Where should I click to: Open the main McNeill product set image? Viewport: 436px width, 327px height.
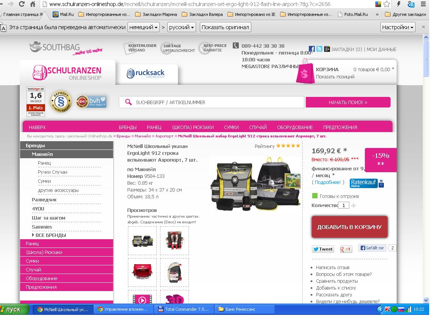click(x=255, y=184)
